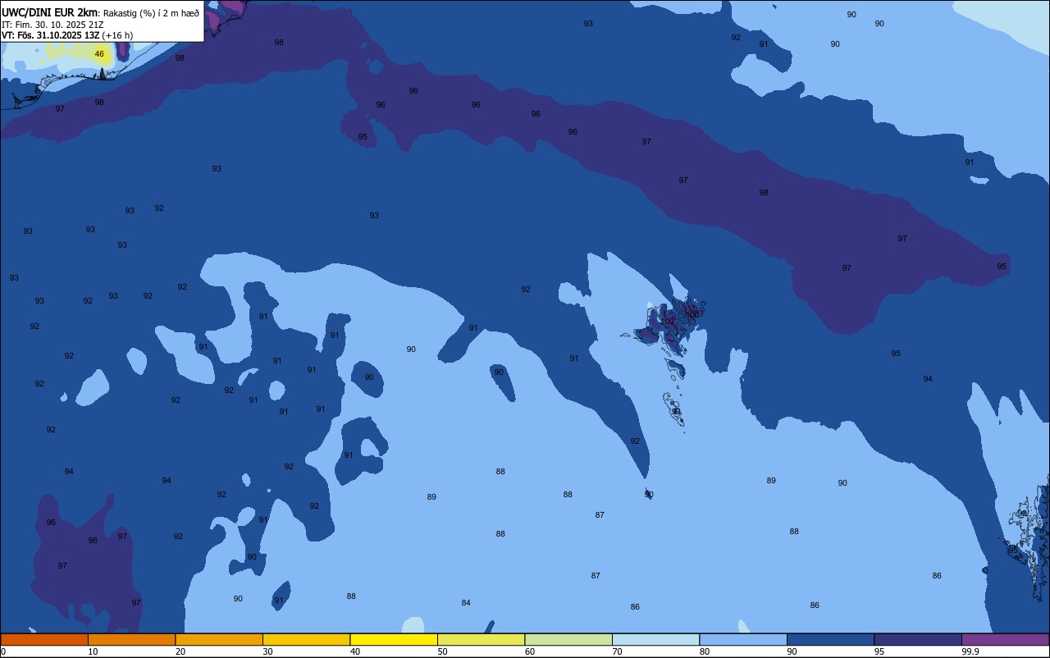The height and width of the screenshot is (658, 1050).
Task: Select the 80–90 light blue legend swatch
Action: pos(743,639)
